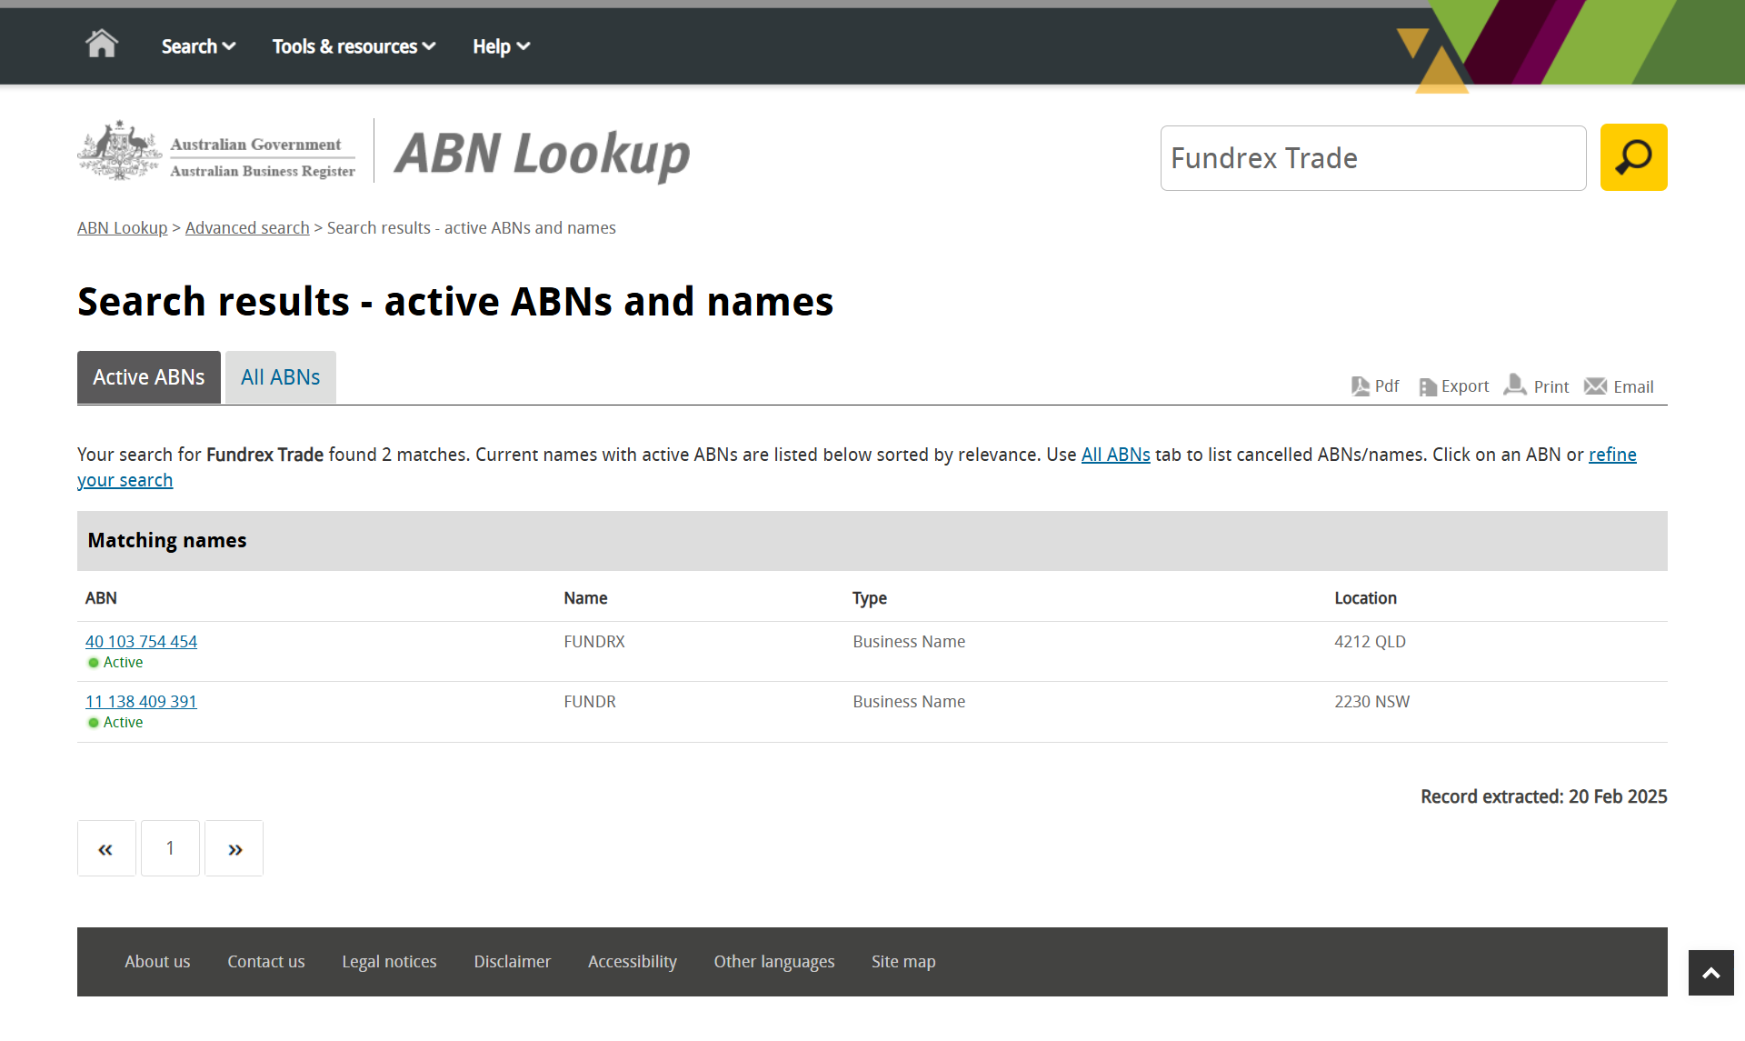Open the Site map footer link
The height and width of the screenshot is (1041, 1745).
[903, 962]
